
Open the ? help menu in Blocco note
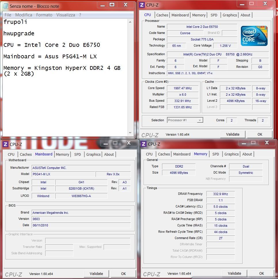80,15
